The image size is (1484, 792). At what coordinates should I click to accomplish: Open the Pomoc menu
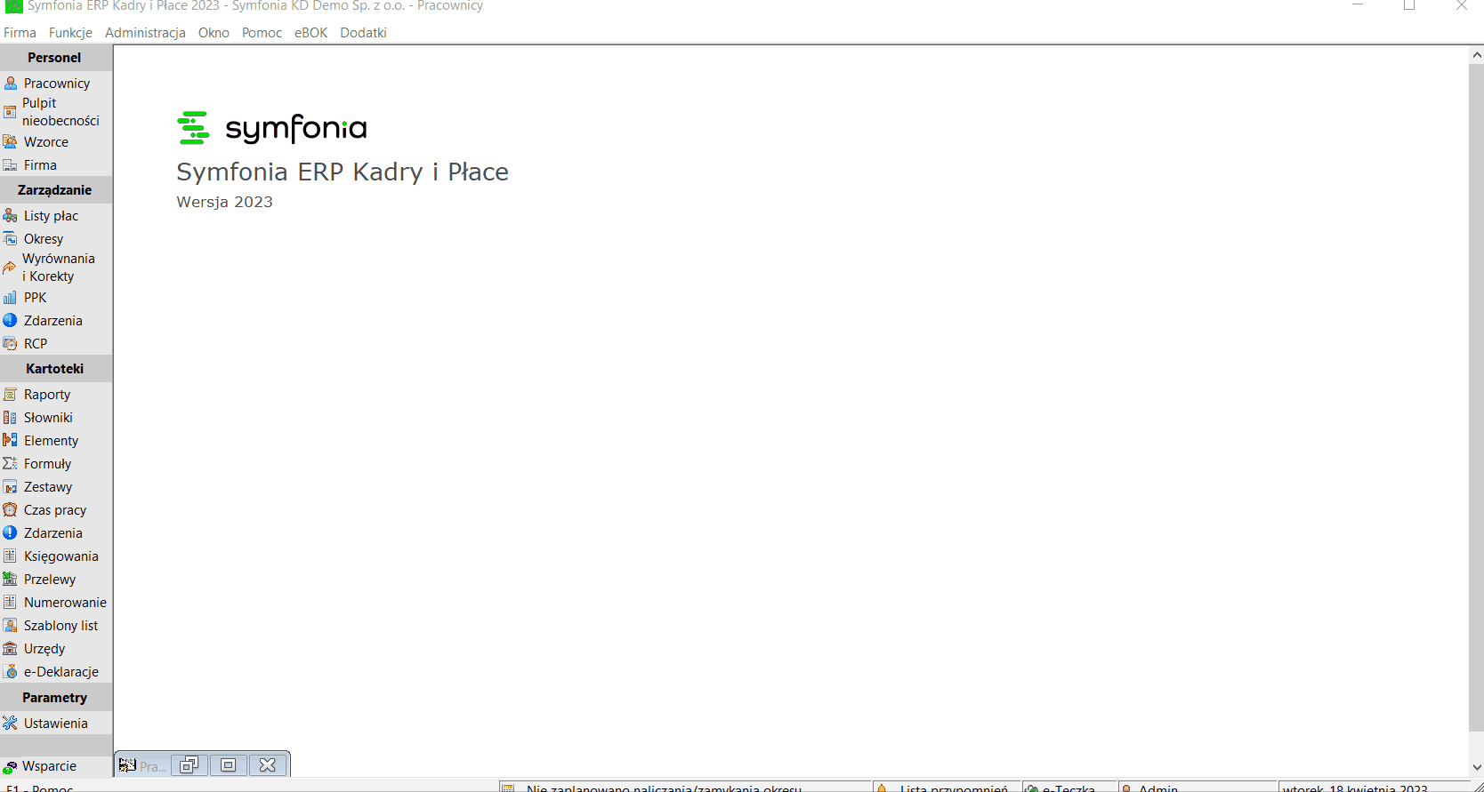262,33
